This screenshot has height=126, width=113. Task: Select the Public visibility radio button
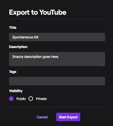11,99
